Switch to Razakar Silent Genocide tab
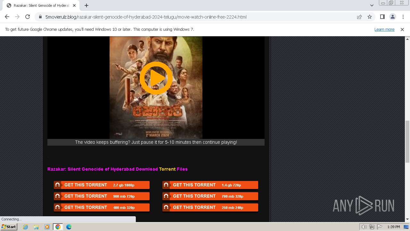This screenshot has width=410, height=231. [41, 5]
